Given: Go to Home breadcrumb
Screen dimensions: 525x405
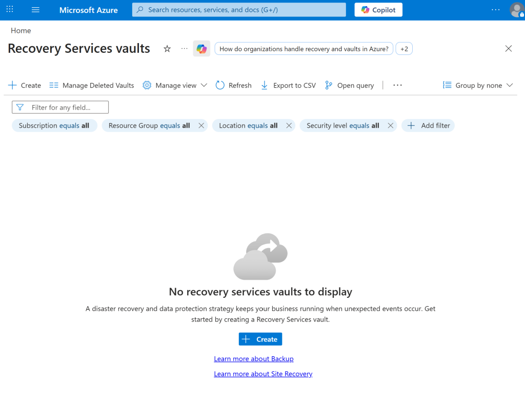Looking at the screenshot, I should click(21, 31).
